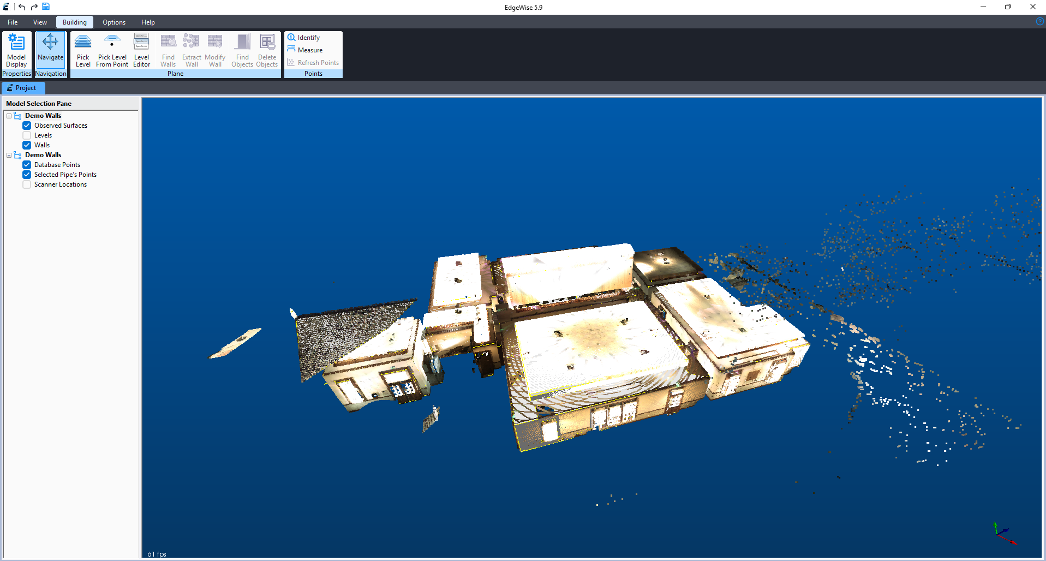Viewport: 1046px width, 561px height.
Task: Redo the last action
Action: 34,7
